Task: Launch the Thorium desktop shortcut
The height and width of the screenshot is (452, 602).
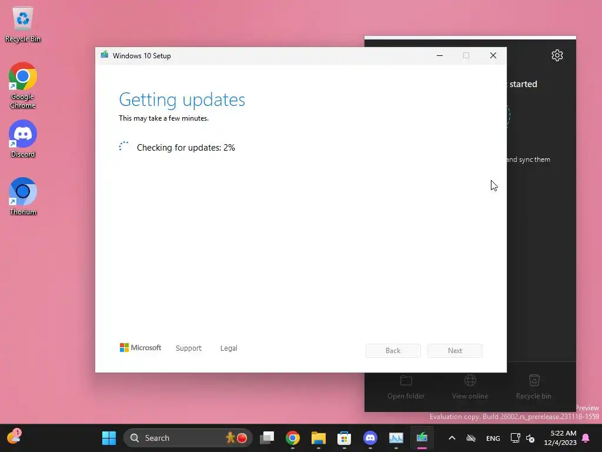Action: click(23, 197)
